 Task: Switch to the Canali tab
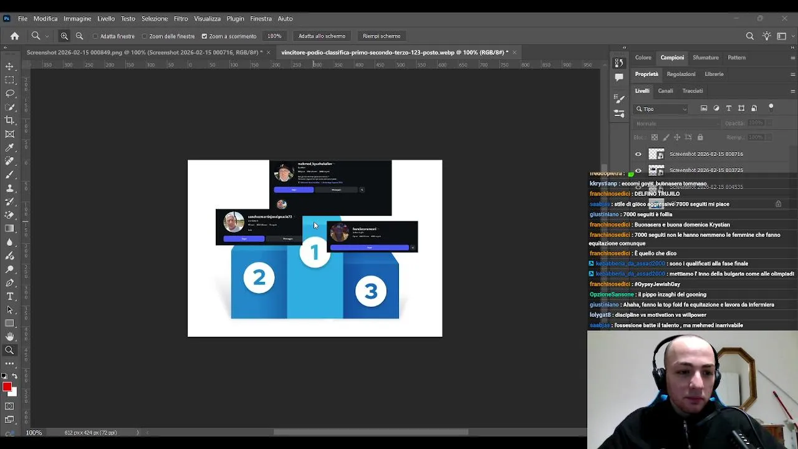[665, 91]
